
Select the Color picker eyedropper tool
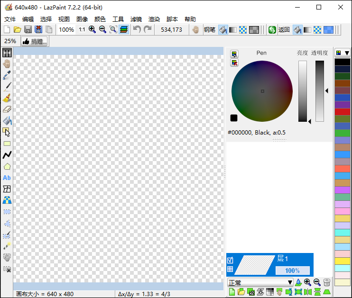(x=7, y=75)
